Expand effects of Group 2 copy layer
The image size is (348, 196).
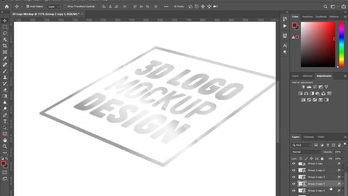coord(343,163)
